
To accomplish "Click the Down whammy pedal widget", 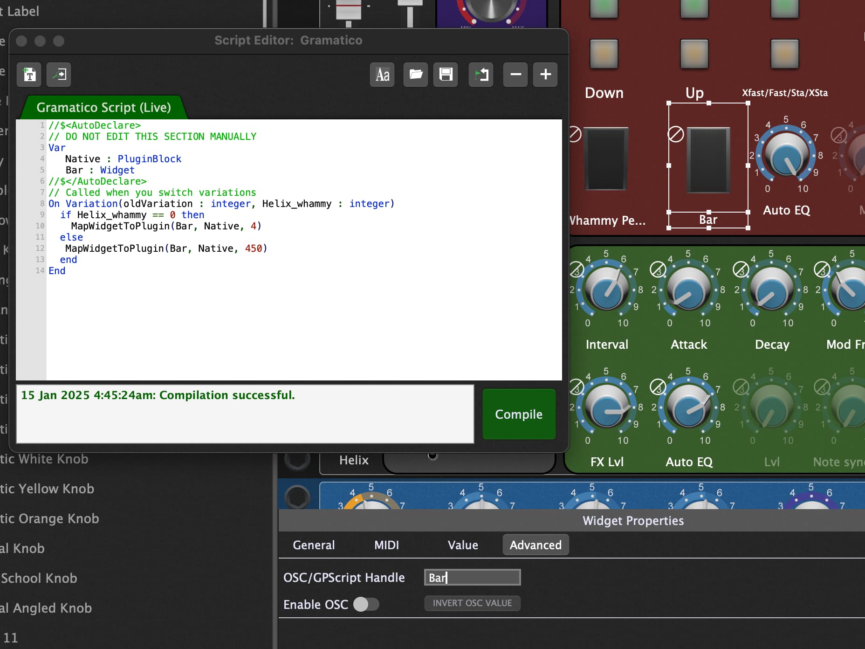I will (606, 159).
